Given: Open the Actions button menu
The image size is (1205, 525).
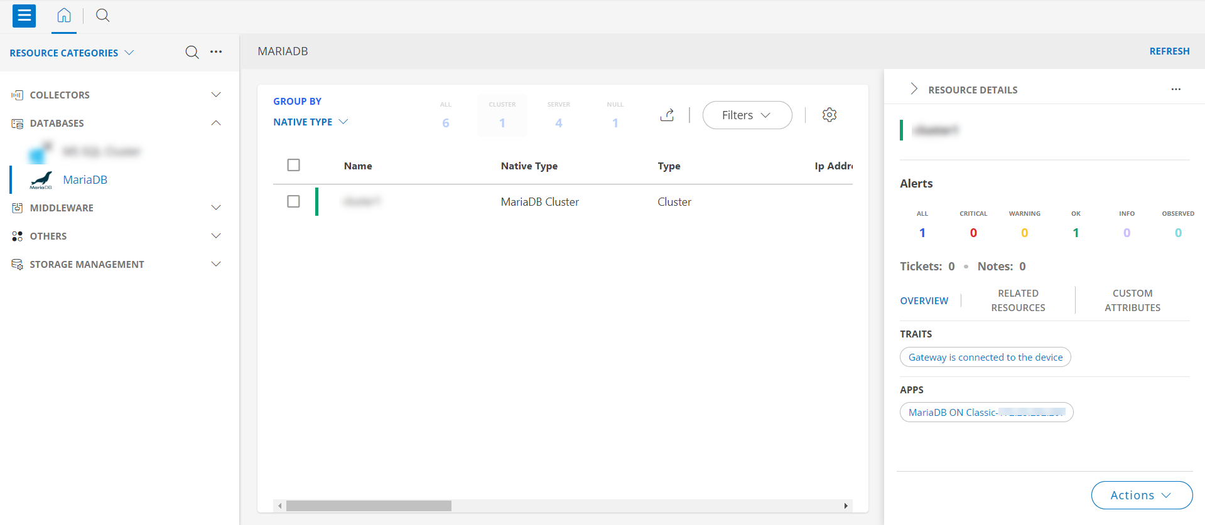Looking at the screenshot, I should 1142,495.
